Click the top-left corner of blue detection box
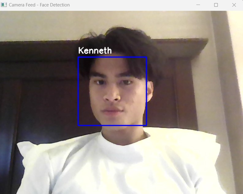Image resolution: width=243 pixels, height=194 pixels. tap(78, 57)
